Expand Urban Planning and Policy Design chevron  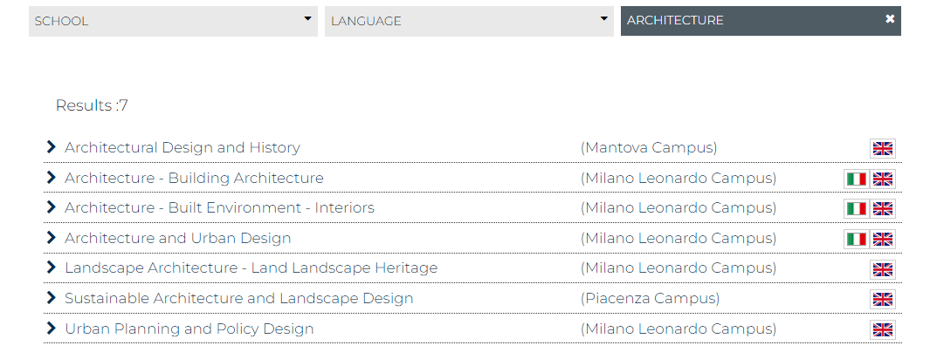(x=51, y=329)
